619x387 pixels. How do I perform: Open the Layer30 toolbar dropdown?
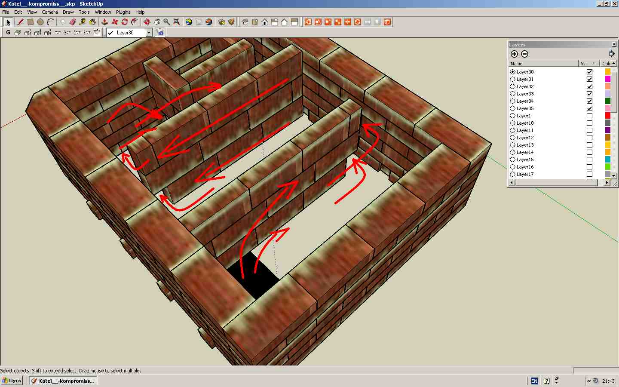[x=149, y=33]
